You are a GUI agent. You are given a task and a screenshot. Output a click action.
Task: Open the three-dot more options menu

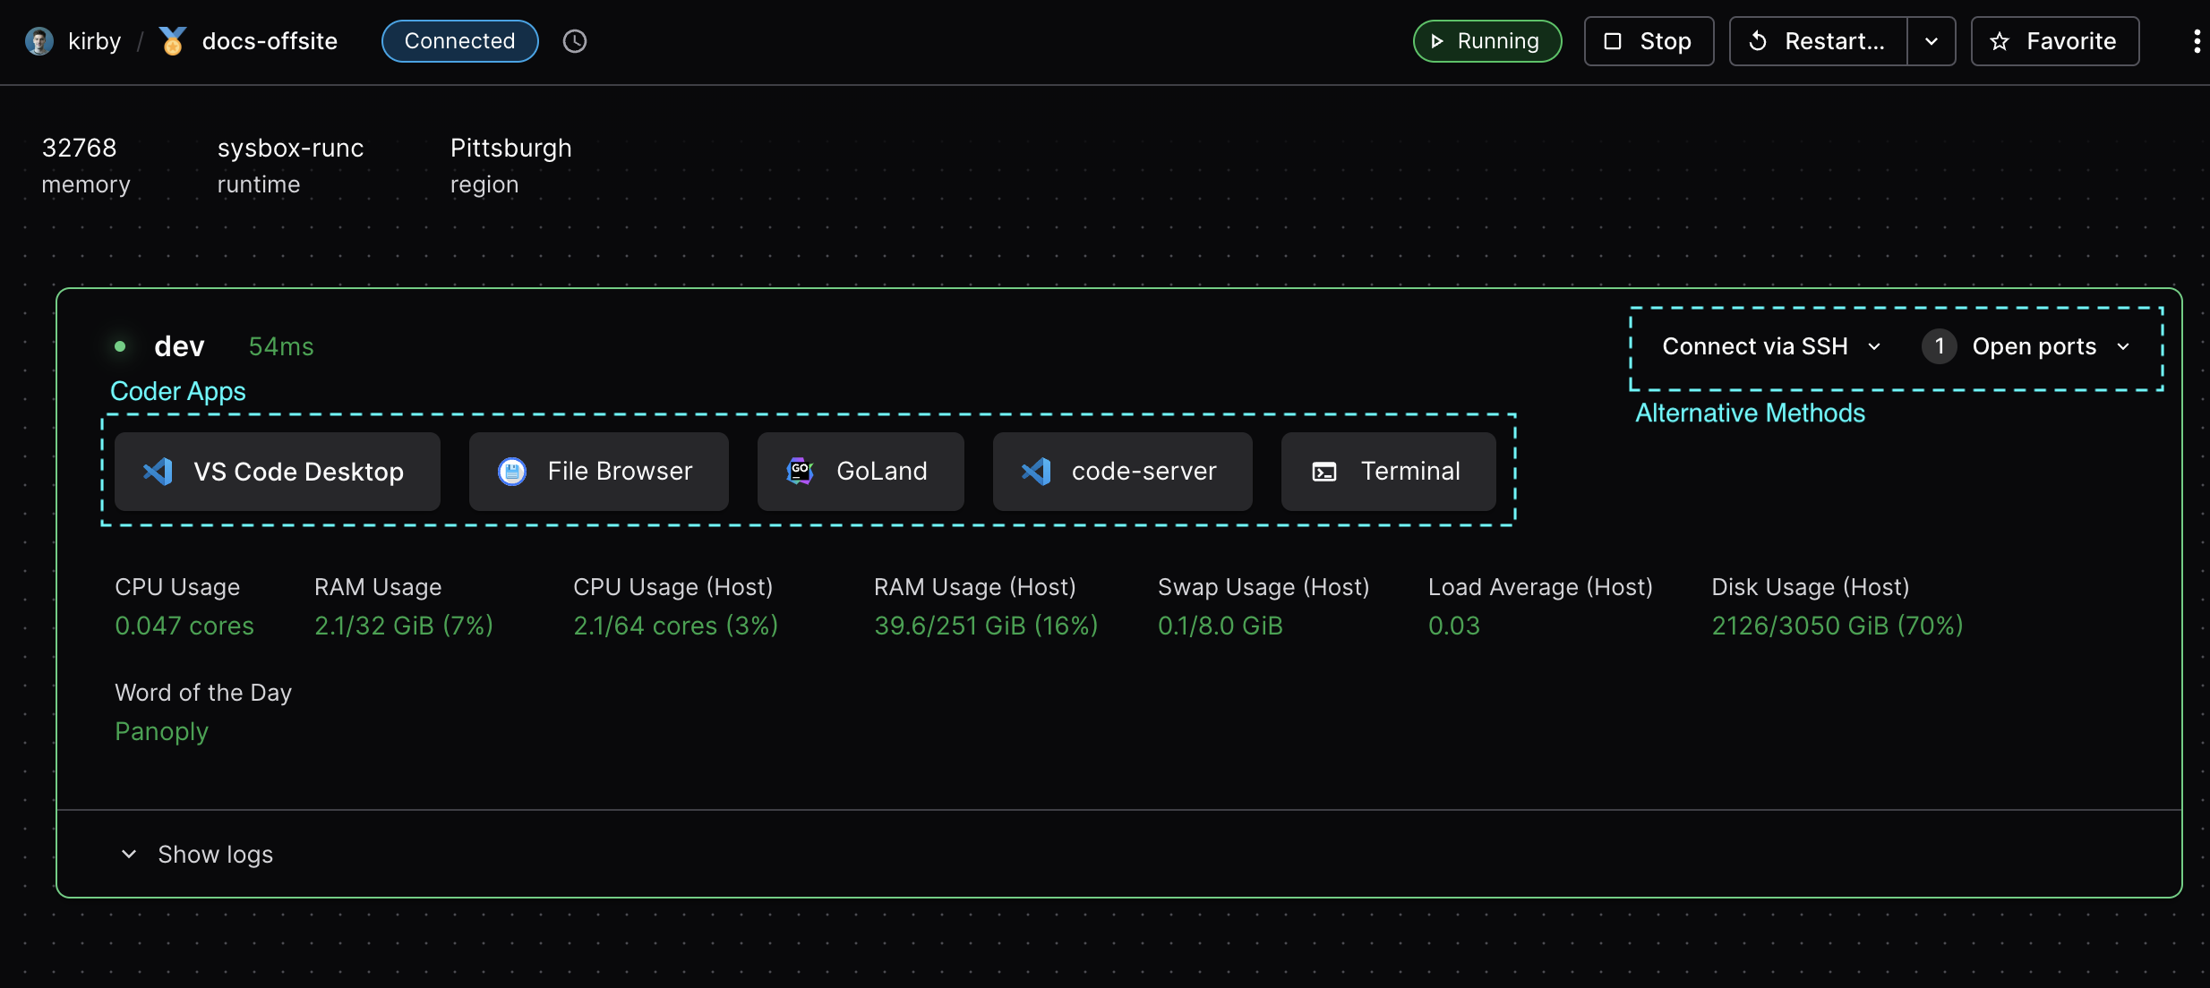pos(2196,41)
